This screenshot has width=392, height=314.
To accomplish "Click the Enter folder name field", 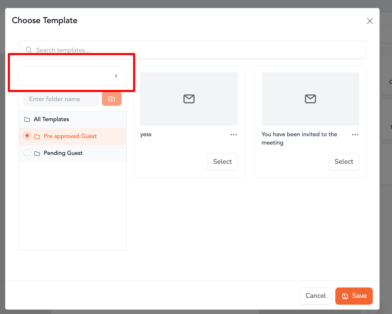I will [x=61, y=99].
